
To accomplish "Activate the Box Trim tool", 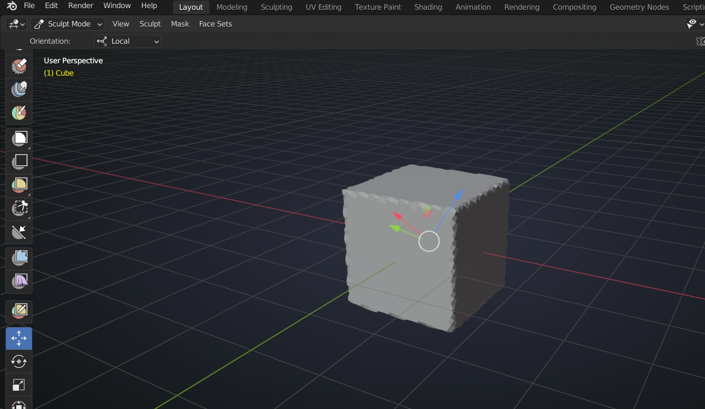I will (x=19, y=208).
